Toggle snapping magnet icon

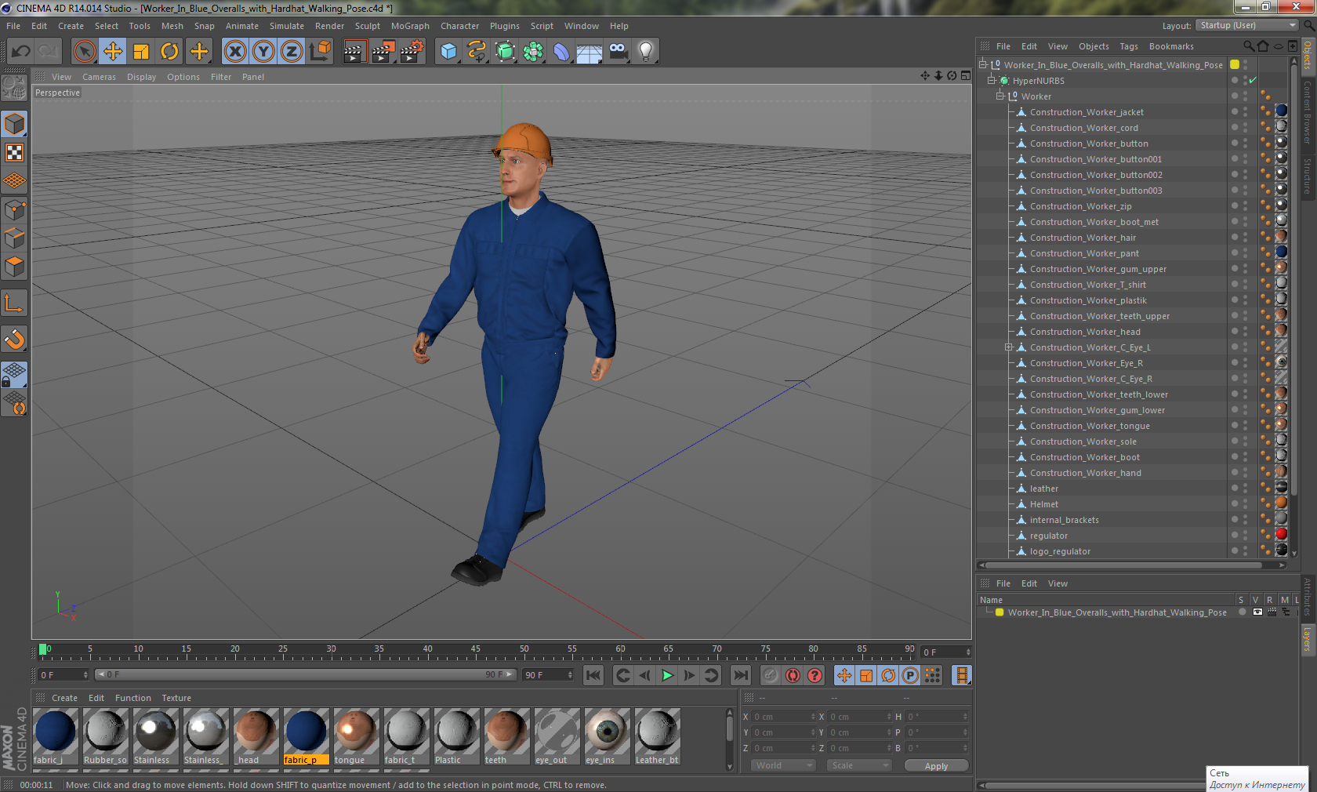click(15, 339)
